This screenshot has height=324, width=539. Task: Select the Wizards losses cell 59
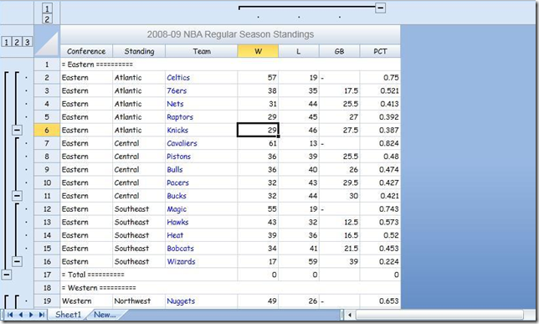click(298, 261)
